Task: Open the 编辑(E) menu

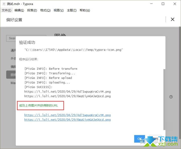Action: coord(19,10)
